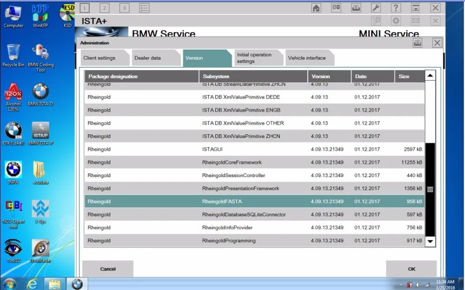Open the INPA desktop icon

(13, 173)
